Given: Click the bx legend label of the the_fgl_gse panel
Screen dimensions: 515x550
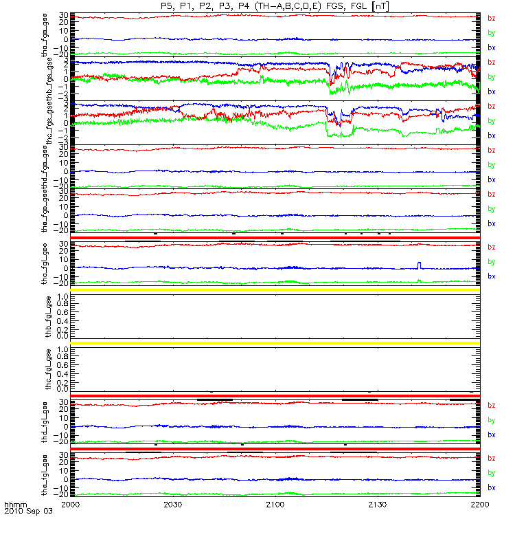Looking at the screenshot, I should (492, 487).
